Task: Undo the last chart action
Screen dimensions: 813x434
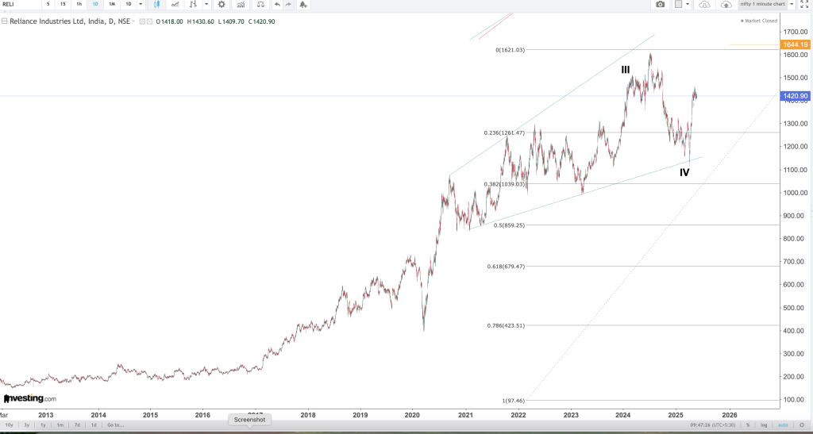Action: coord(277,4)
